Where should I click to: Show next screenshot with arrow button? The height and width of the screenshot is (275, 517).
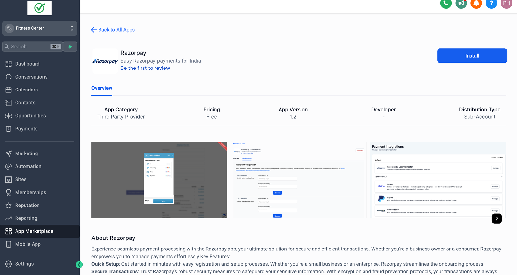coord(497,219)
